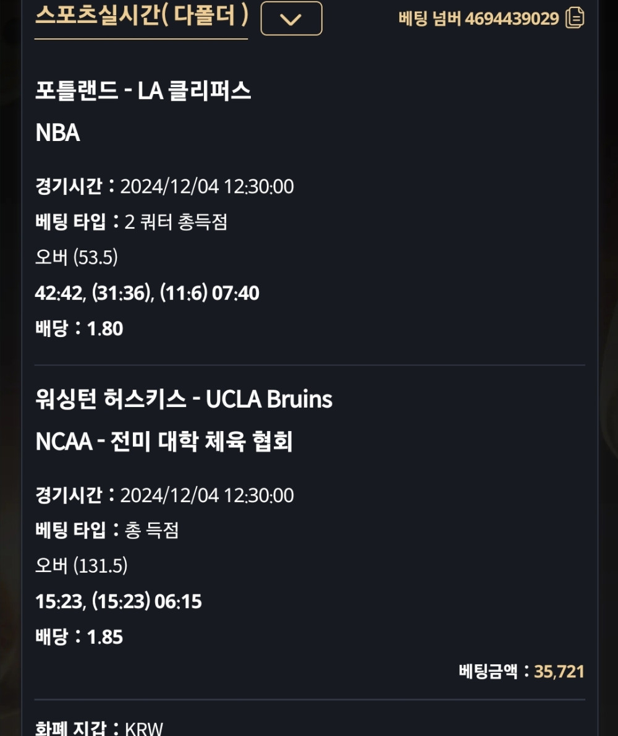Click the 배당 1.85 odds
Image resolution: width=618 pixels, height=736 pixels.
pyautogui.click(x=79, y=637)
